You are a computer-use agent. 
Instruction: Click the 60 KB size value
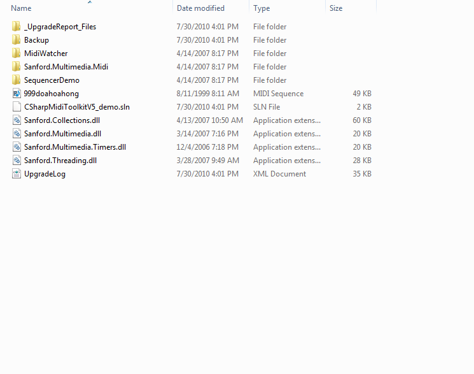362,120
